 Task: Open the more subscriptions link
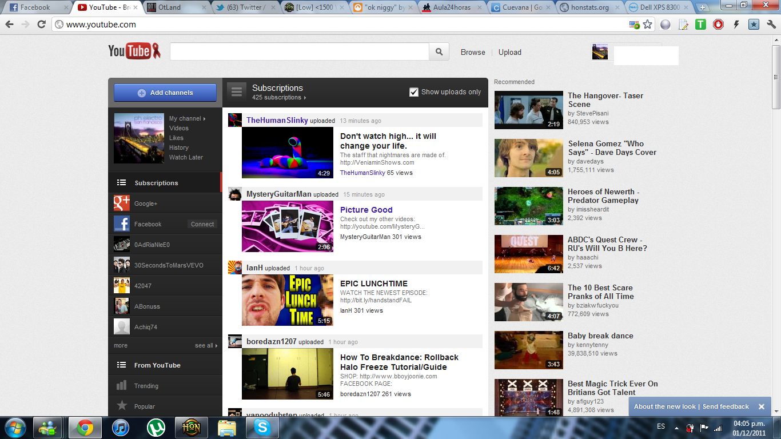[x=121, y=345]
